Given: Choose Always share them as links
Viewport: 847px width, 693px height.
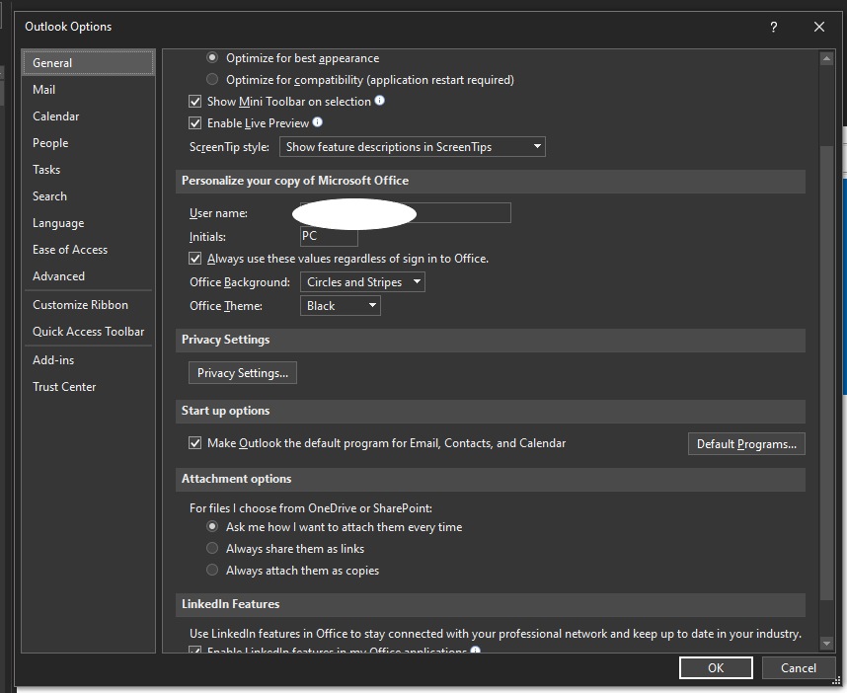Looking at the screenshot, I should 212,548.
